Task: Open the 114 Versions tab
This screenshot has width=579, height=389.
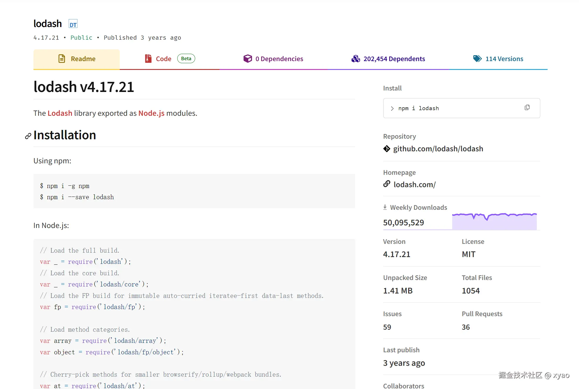Action: point(504,59)
